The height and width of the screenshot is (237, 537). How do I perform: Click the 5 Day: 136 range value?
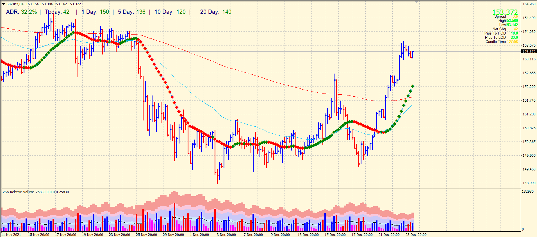(x=132, y=12)
